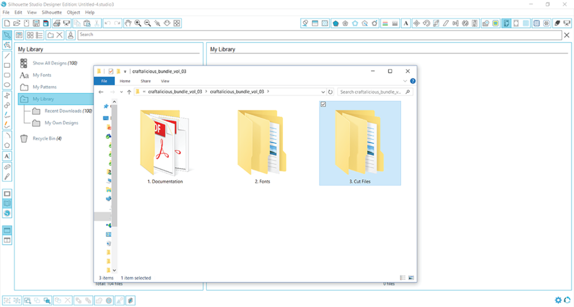Uncheck the 3. Cut Files checkbox
The height and width of the screenshot is (307, 574).
323,104
